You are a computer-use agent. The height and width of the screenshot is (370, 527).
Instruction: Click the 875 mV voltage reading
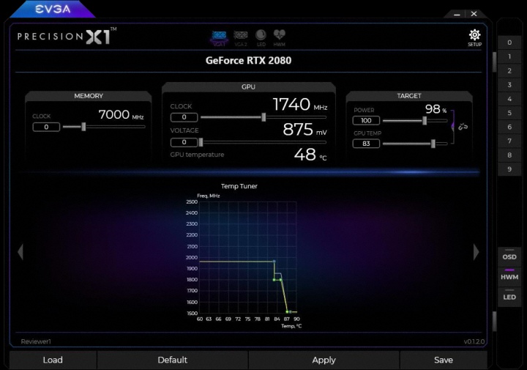(x=304, y=129)
